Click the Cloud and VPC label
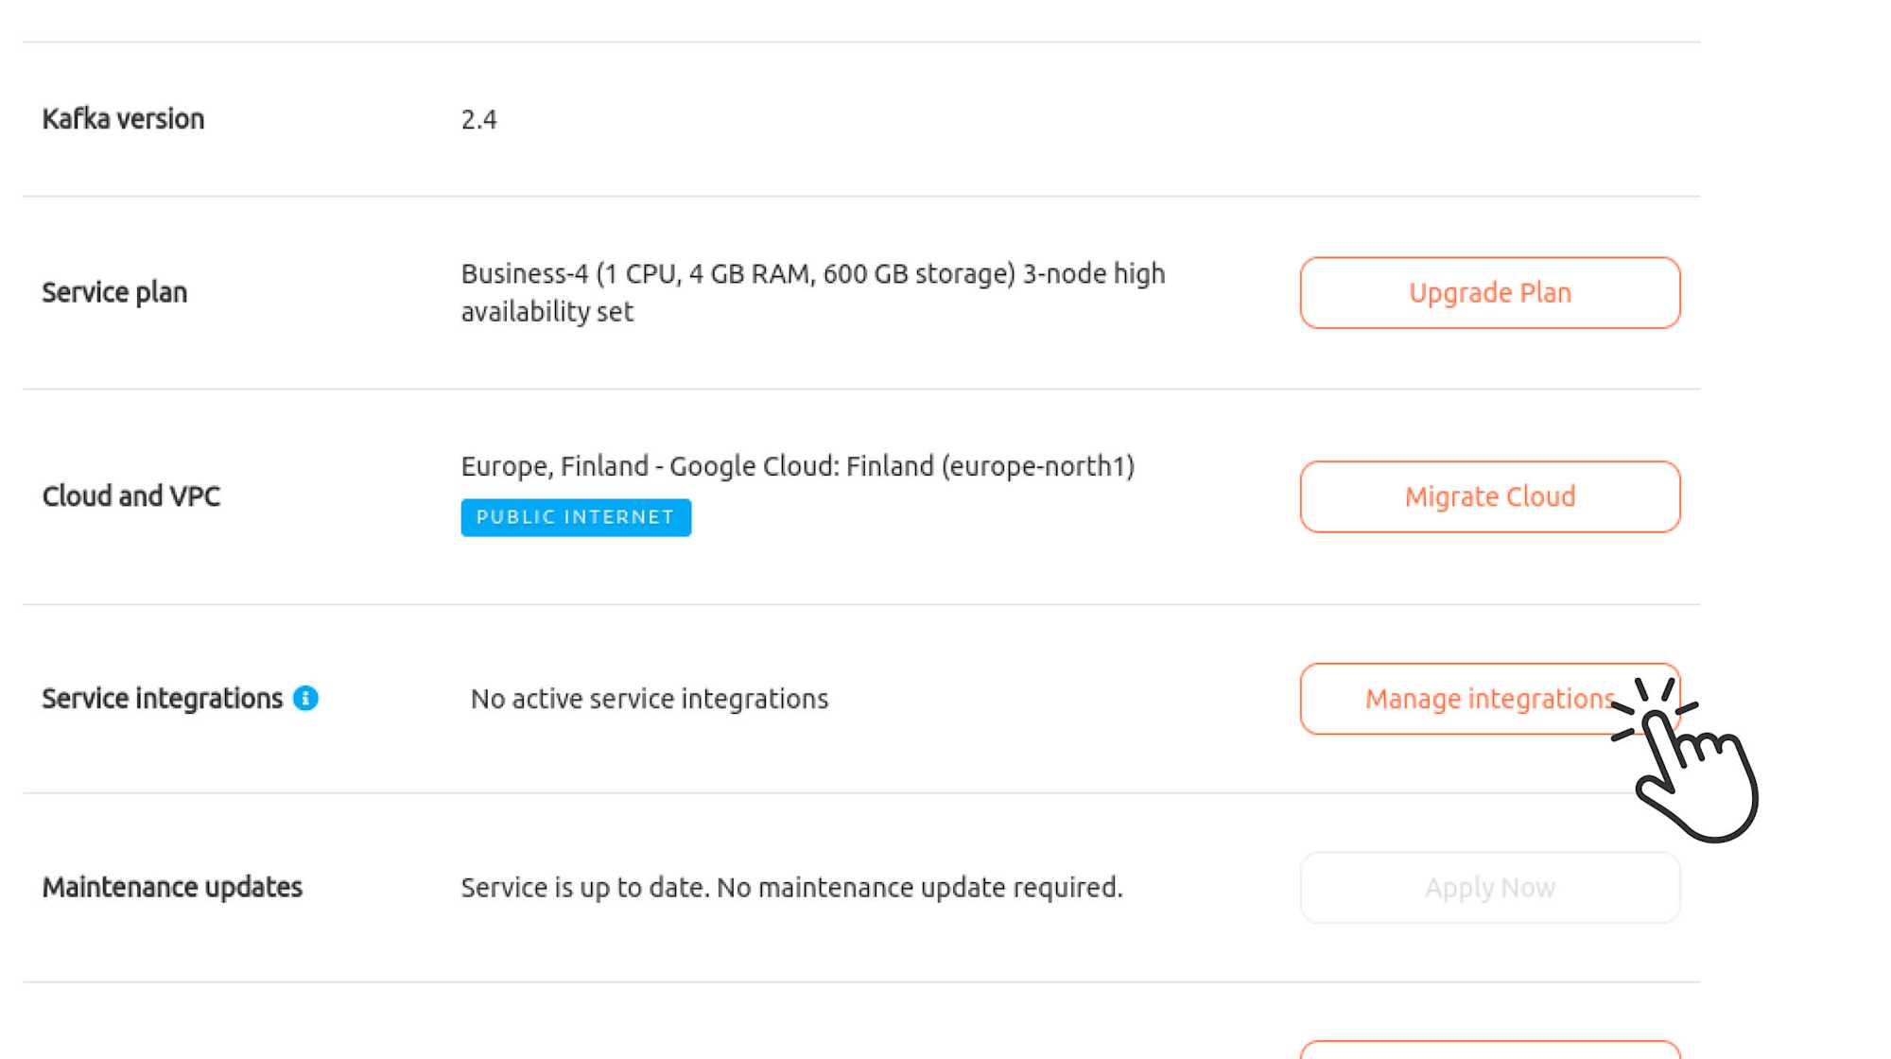1891x1059 pixels. pyautogui.click(x=131, y=496)
